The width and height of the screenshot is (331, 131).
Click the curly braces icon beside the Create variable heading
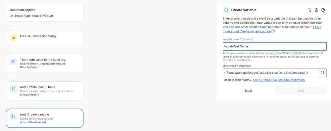[226, 10]
